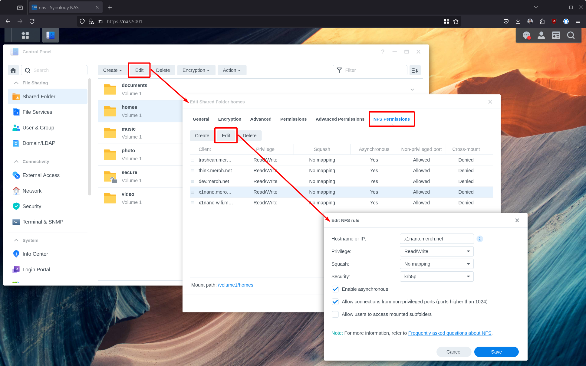Save the edited NFS rule
The width and height of the screenshot is (586, 366).
496,351
